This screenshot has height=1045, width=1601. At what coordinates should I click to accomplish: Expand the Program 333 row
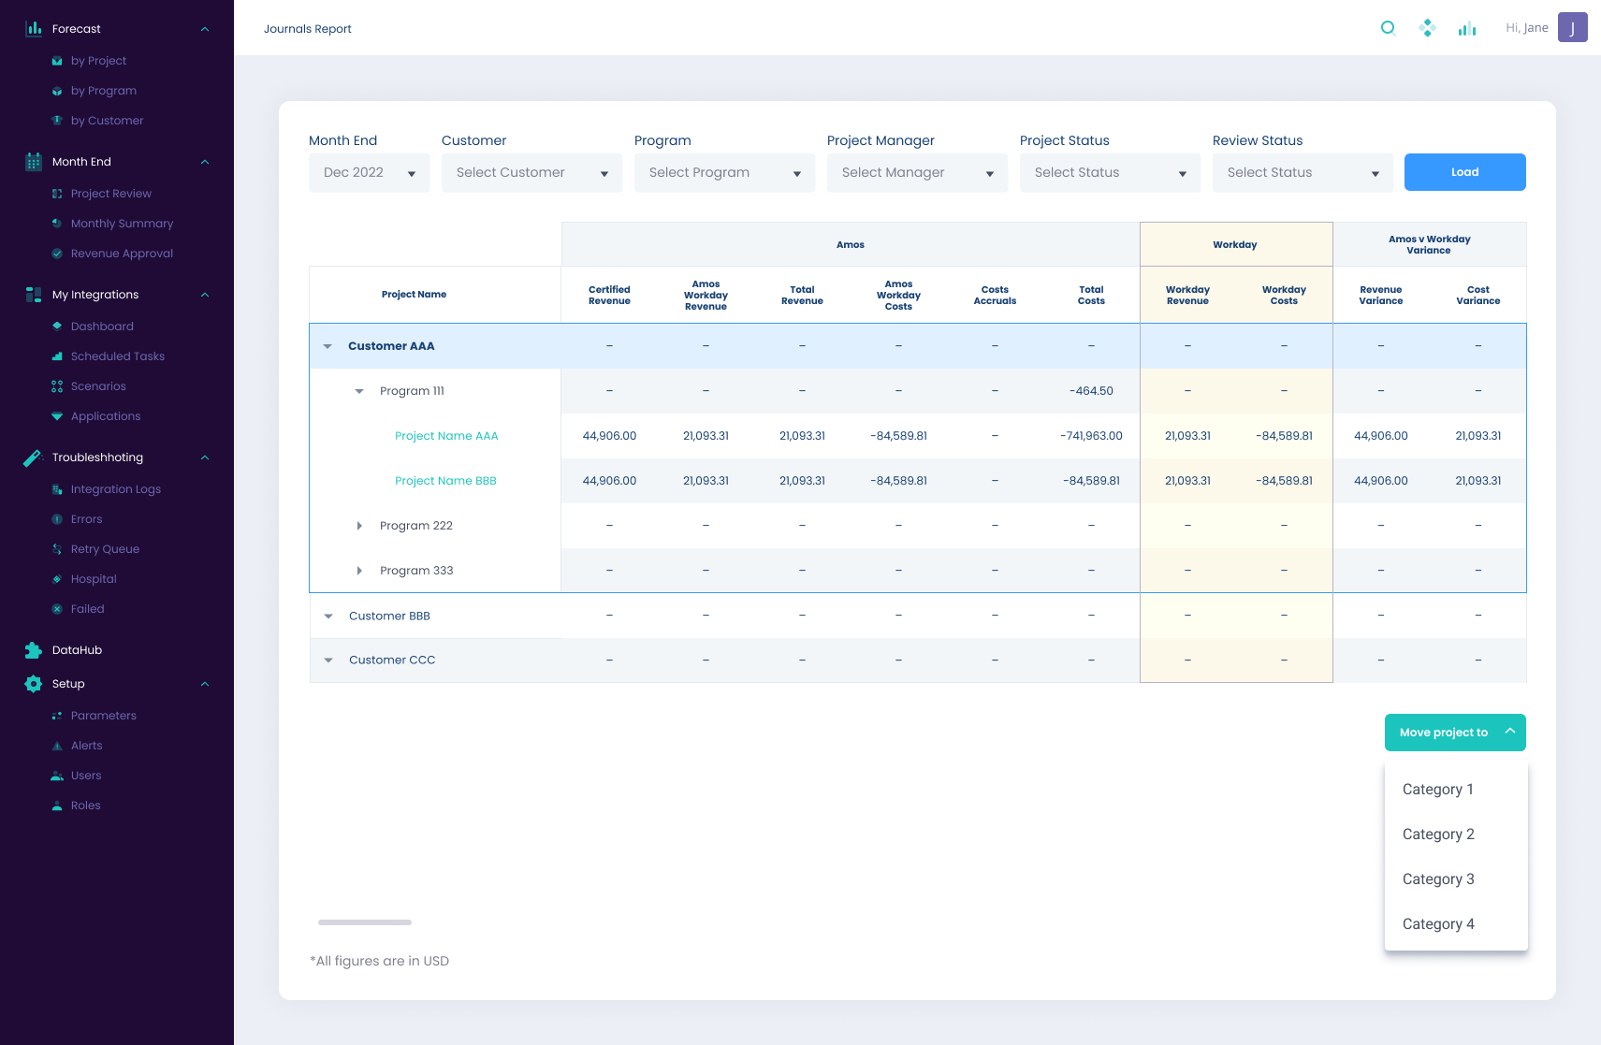point(359,571)
